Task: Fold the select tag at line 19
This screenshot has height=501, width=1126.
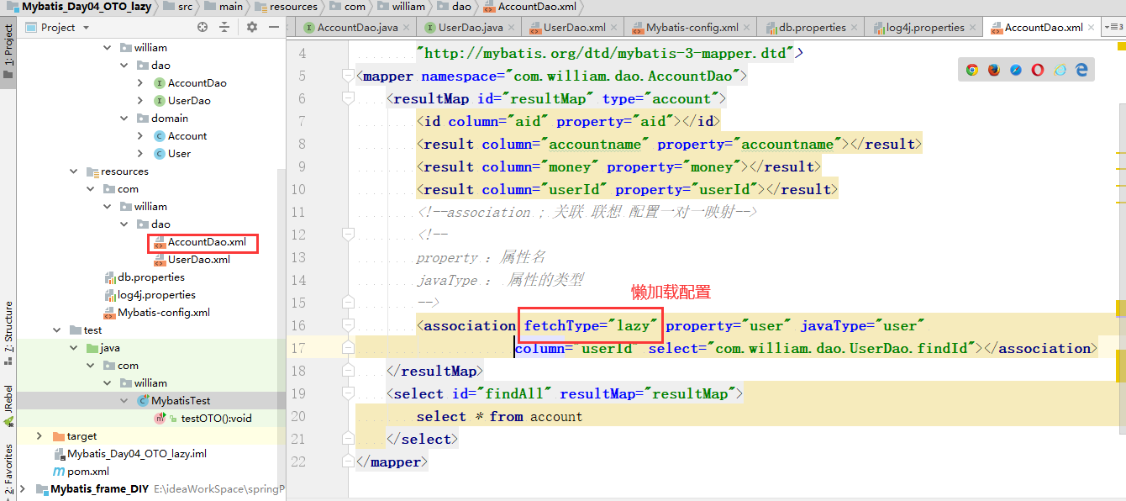Action: (350, 393)
